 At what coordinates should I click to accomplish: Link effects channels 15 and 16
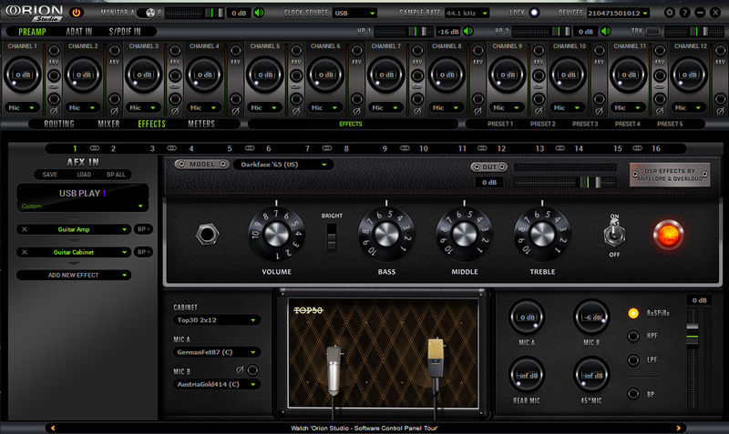click(x=637, y=148)
